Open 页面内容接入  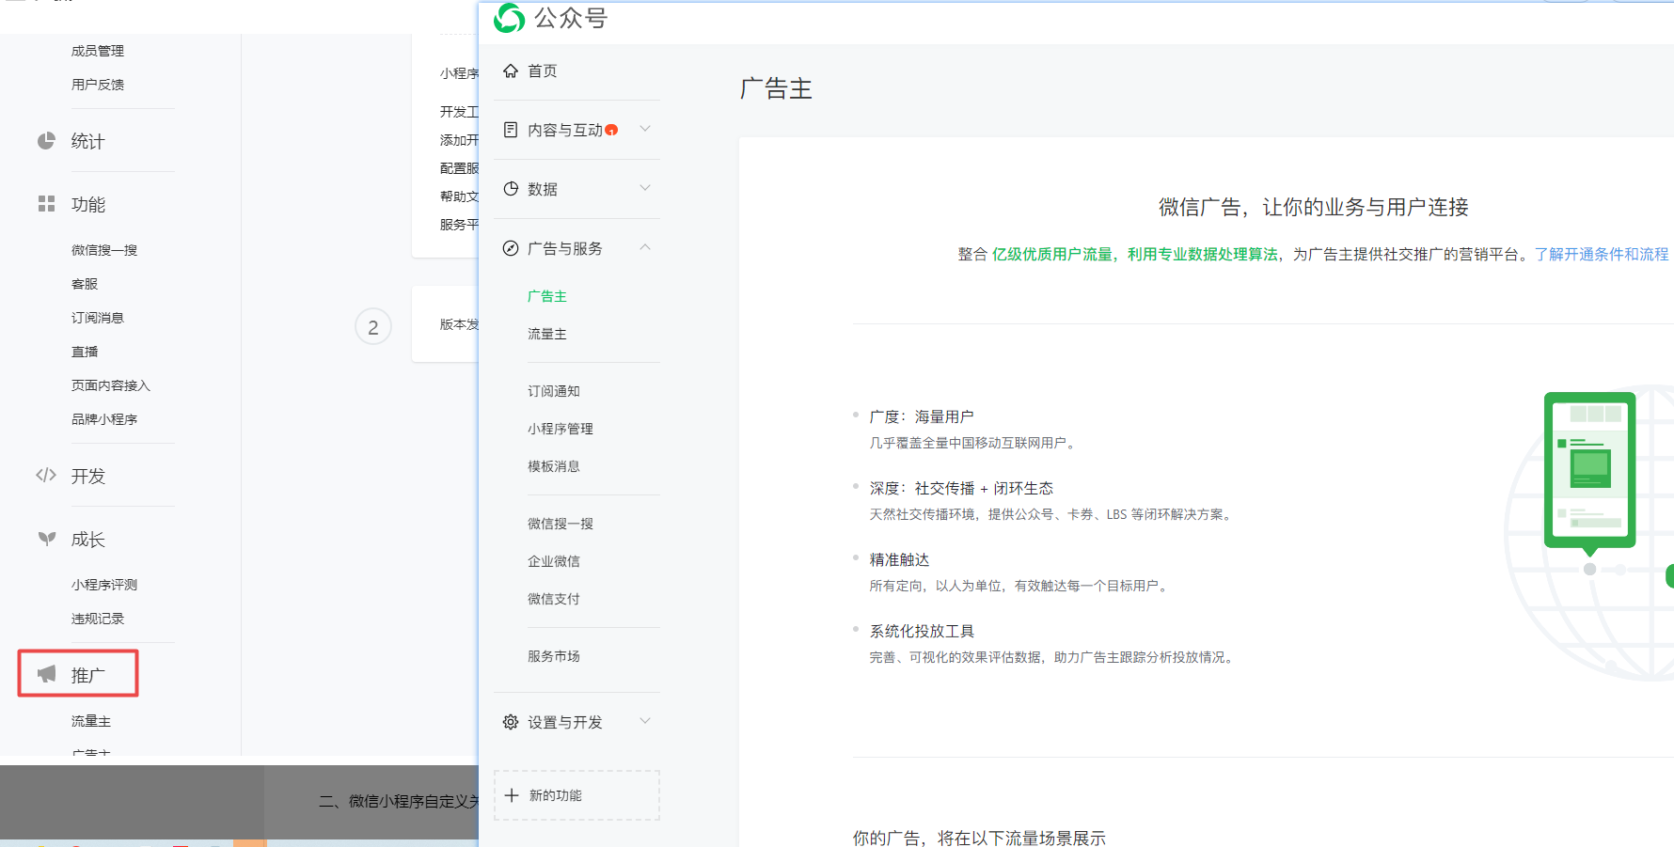111,385
